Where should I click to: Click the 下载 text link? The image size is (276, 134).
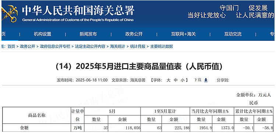coord(198,80)
